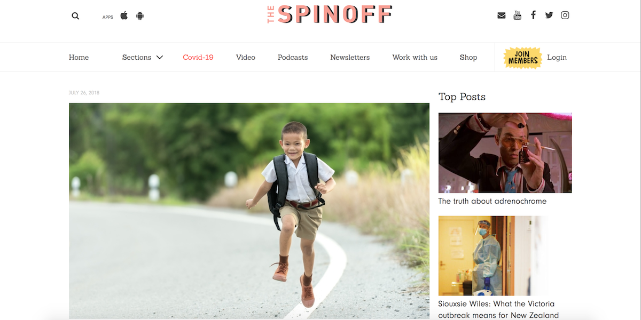Image resolution: width=641 pixels, height=320 pixels.
Task: Open 'The truth about adrenochrome' link
Action: click(x=493, y=201)
